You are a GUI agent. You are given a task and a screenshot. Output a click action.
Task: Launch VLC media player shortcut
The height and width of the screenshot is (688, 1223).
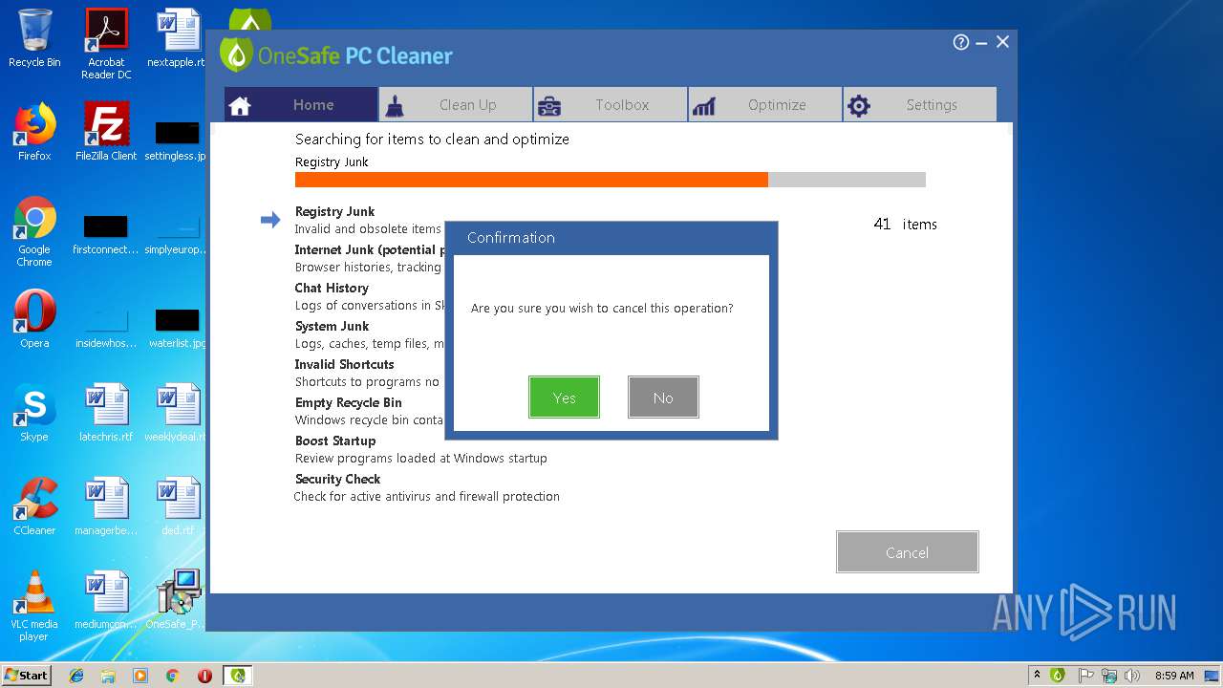(x=34, y=606)
